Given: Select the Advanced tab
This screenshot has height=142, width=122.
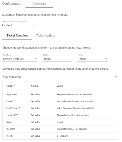Looking at the screenshot, I should click(x=39, y=4).
